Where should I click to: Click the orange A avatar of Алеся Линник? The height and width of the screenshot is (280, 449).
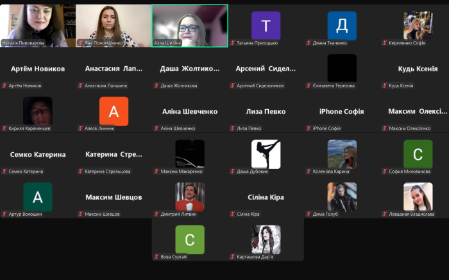(114, 111)
